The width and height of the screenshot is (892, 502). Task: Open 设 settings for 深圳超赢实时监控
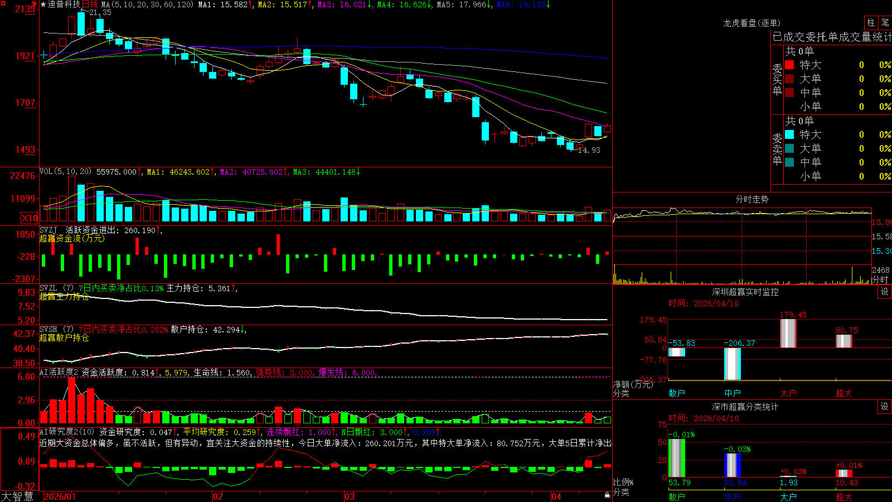click(885, 292)
